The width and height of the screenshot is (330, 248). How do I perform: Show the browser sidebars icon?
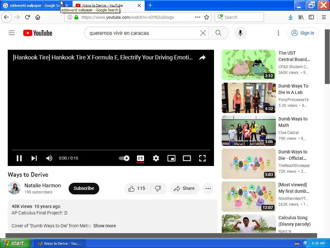click(x=311, y=17)
